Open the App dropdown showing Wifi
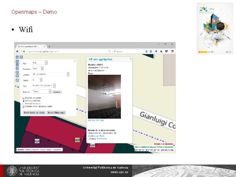Image resolution: width=236 pixels, height=177 pixels. click(x=40, y=63)
